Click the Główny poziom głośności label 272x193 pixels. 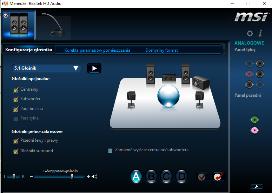tap(61, 171)
